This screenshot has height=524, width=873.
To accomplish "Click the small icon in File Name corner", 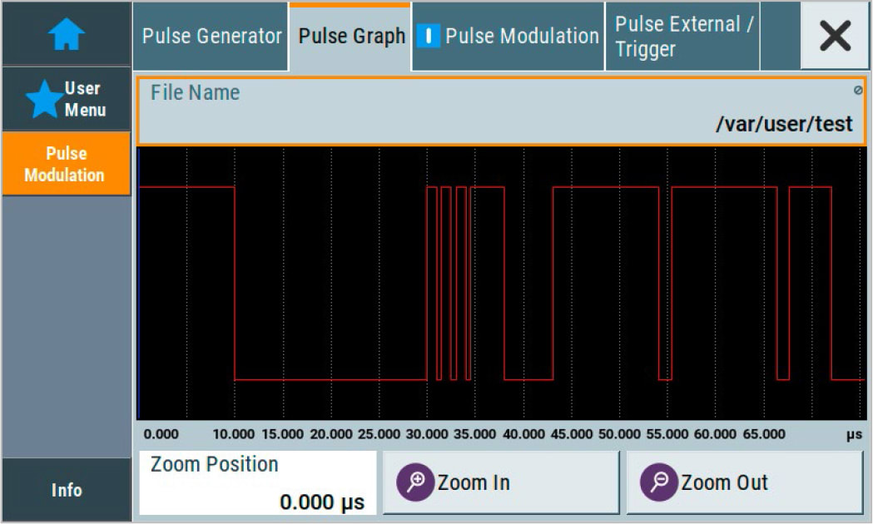I will pyautogui.click(x=858, y=90).
